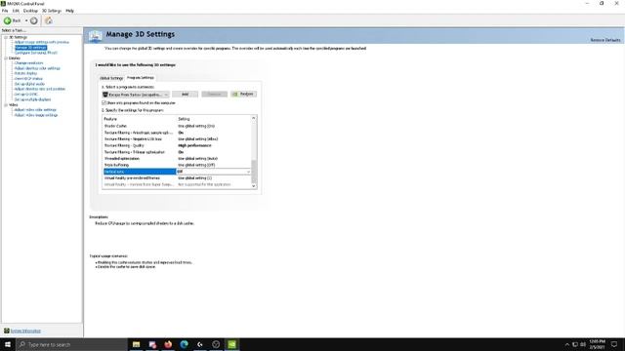This screenshot has height=351, width=625.
Task: Open the Desktop menu
Action: (30, 11)
